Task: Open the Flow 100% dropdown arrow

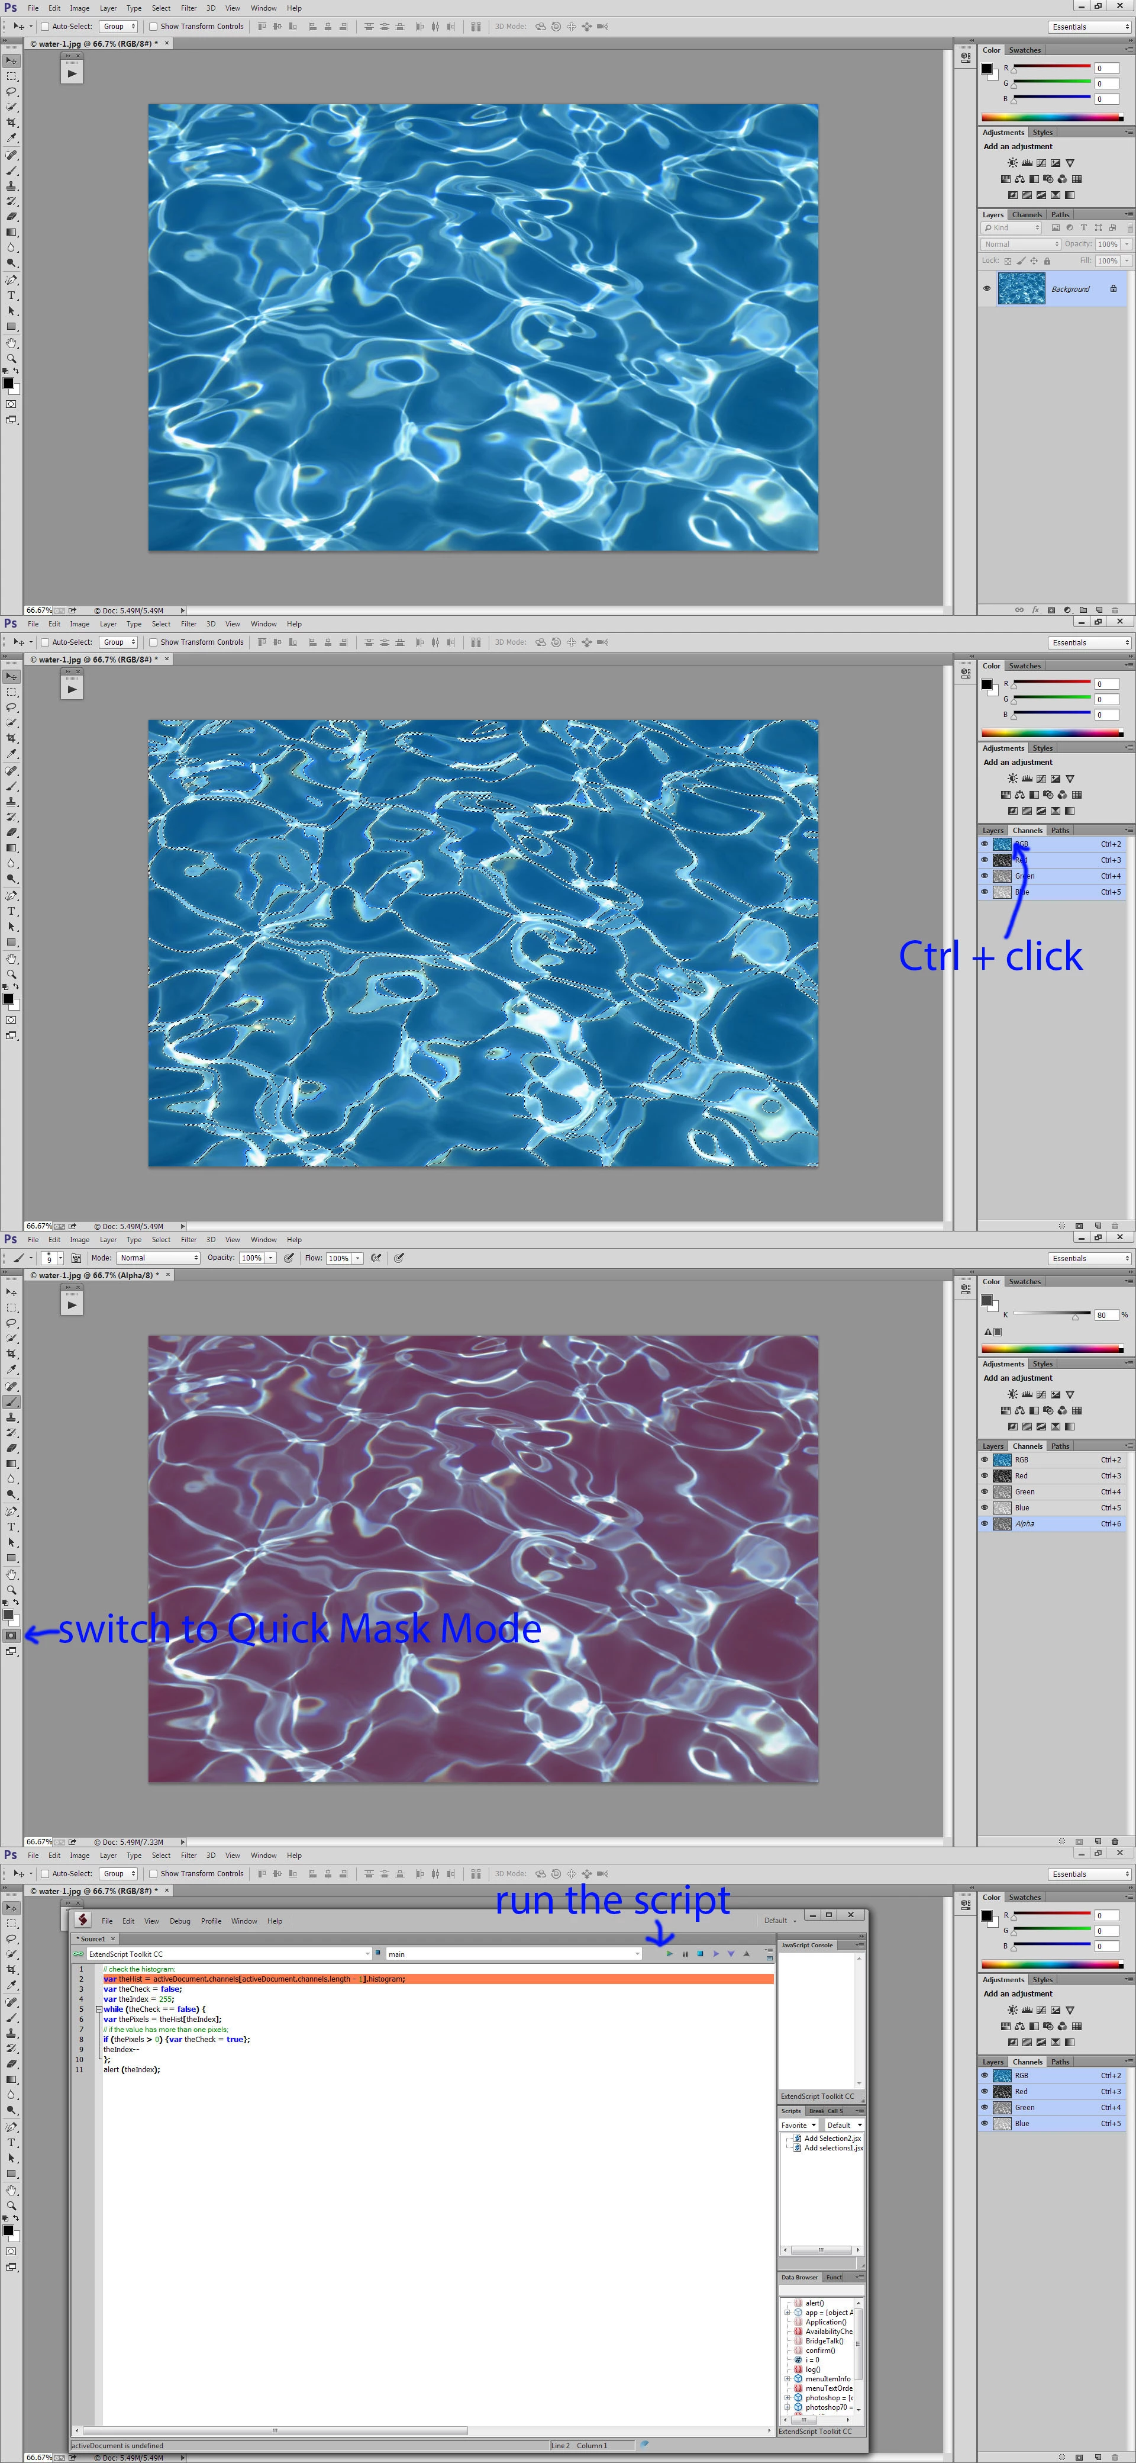Action: point(359,1258)
